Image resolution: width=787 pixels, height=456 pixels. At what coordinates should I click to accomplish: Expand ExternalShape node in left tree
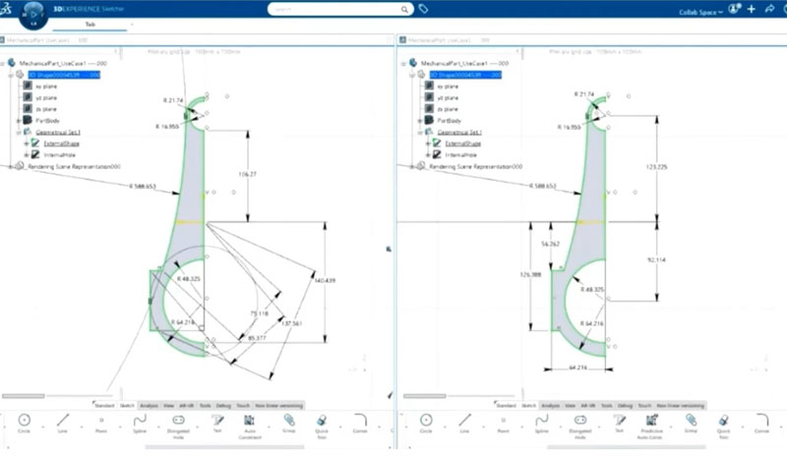click(x=27, y=143)
